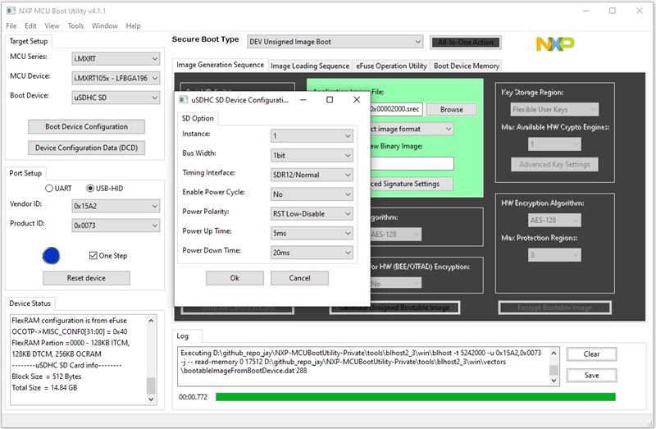Image resolution: width=656 pixels, height=429 pixels.
Task: Click the Device Status vertical scrollbar
Action: tap(151, 359)
